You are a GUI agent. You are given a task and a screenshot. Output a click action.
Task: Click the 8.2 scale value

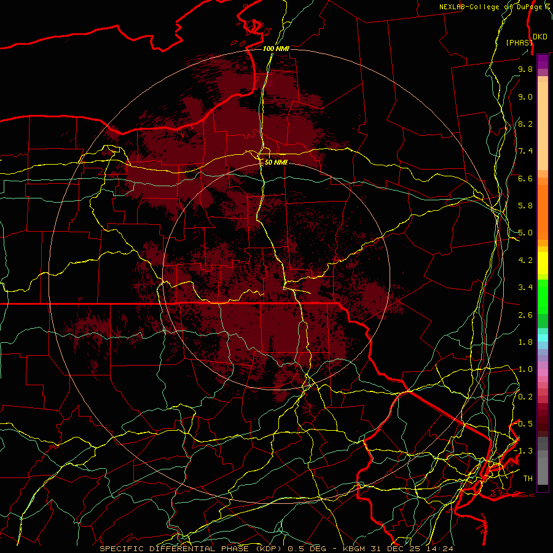point(525,124)
